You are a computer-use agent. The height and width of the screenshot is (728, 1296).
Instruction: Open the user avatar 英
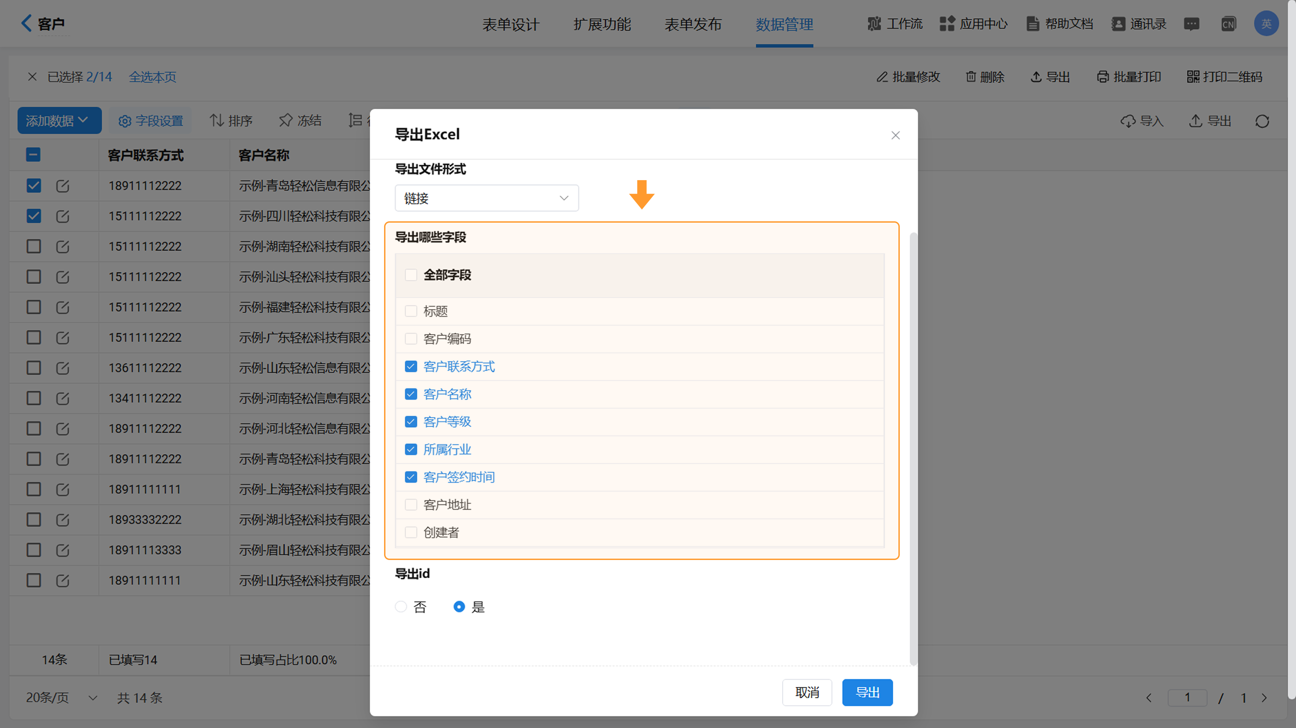1266,24
